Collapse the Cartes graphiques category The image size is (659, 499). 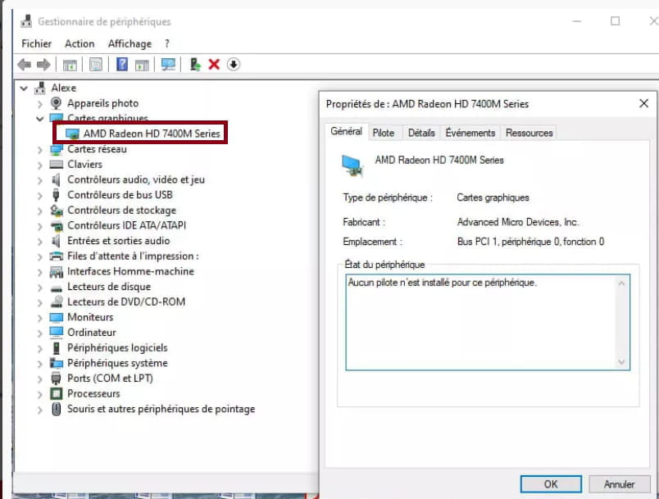(40, 119)
